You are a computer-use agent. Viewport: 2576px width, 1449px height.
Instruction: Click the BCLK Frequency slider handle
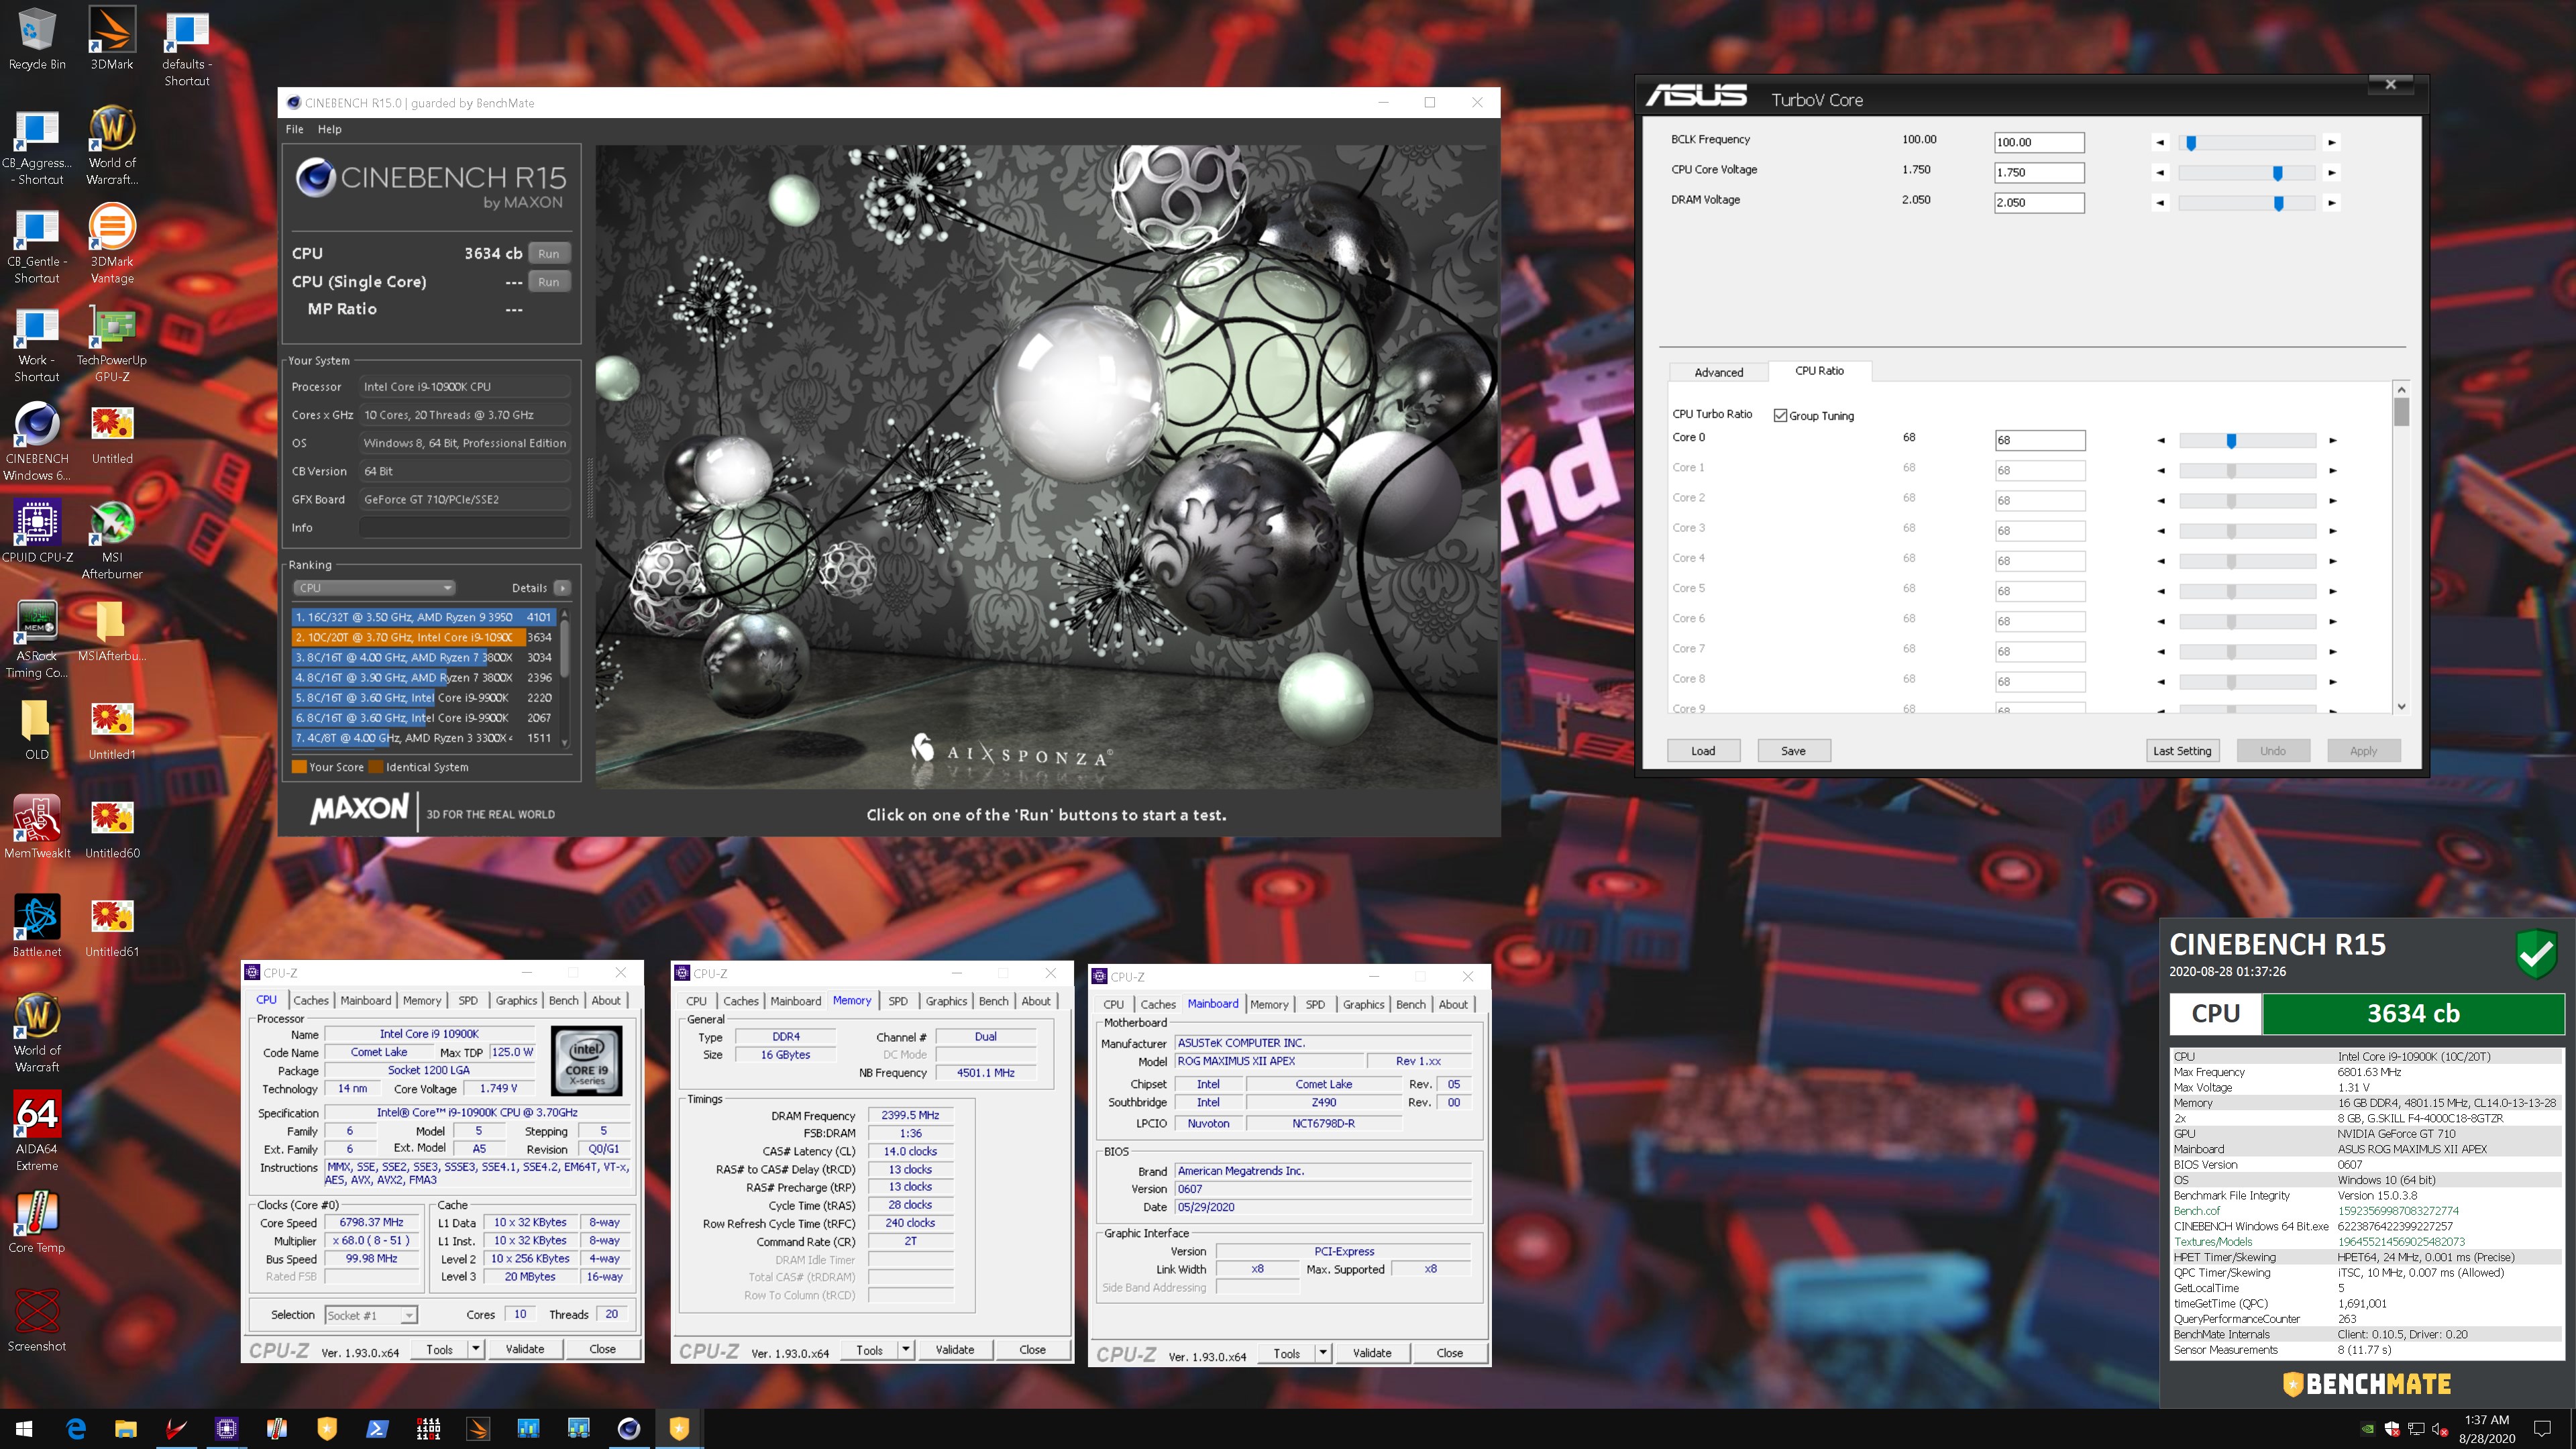tap(2191, 143)
